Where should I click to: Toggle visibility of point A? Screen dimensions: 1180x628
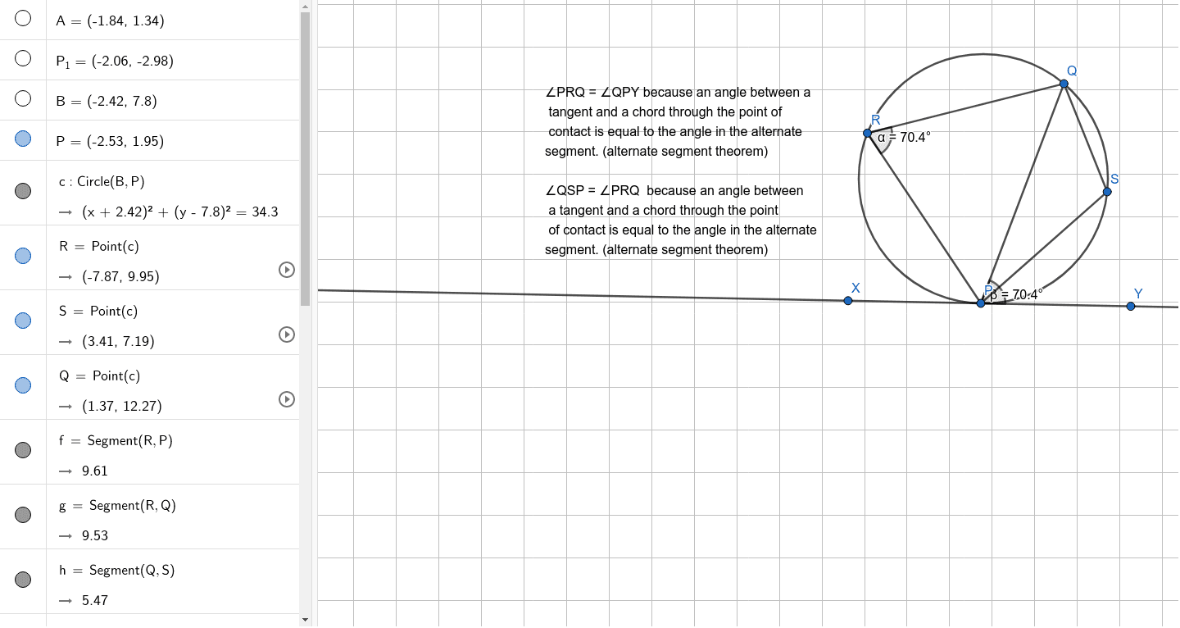[23, 18]
